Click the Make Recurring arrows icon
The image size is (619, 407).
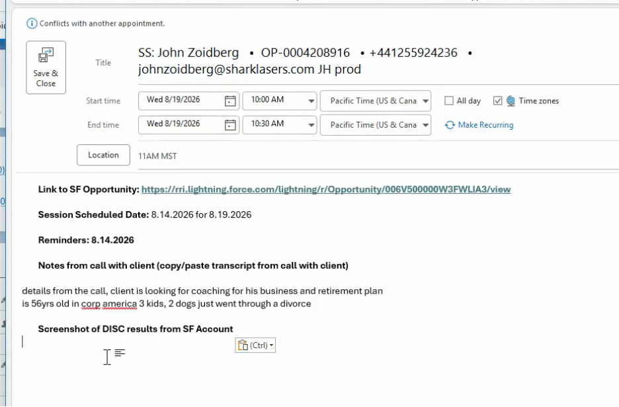click(x=450, y=125)
